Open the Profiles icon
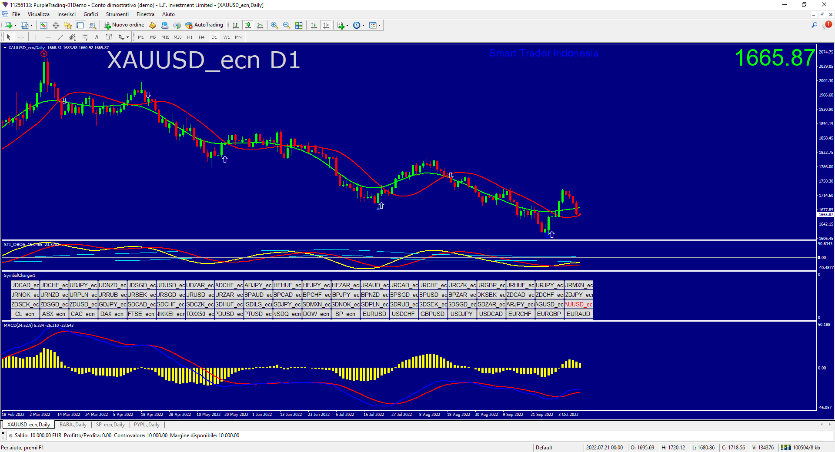Screen dimensions: 835x452 24,25
